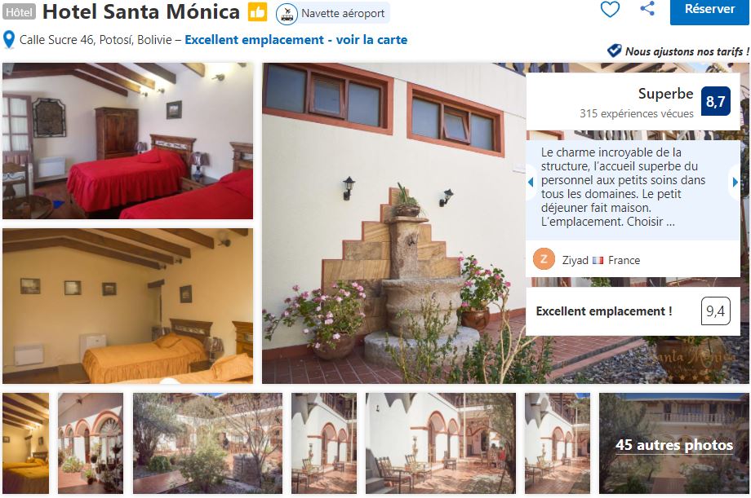
Task: Open '45 autres photos' gallery
Action: (674, 443)
